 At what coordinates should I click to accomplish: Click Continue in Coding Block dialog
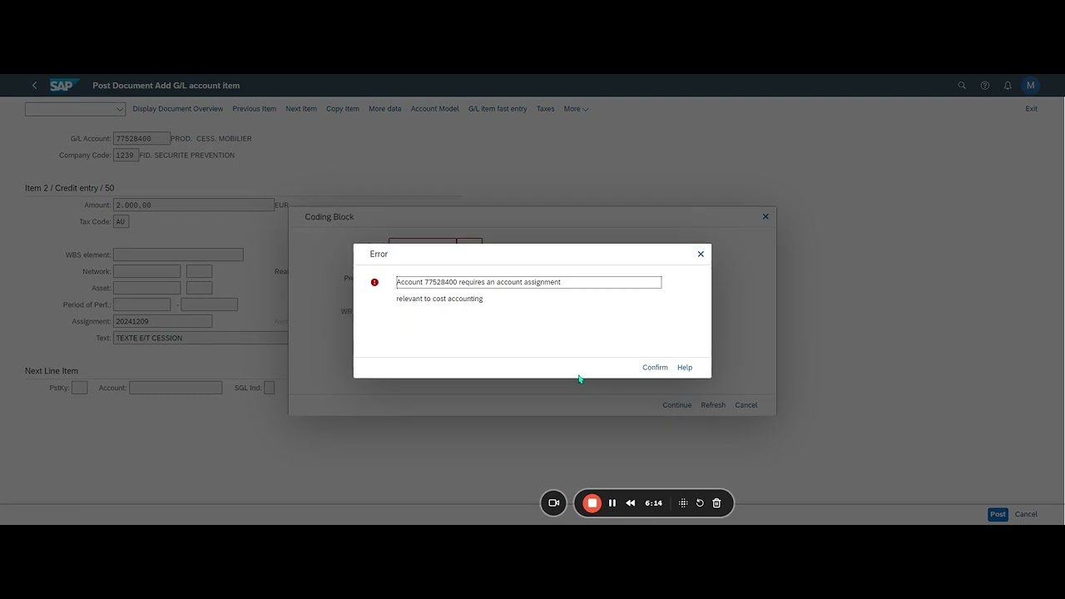(x=676, y=405)
